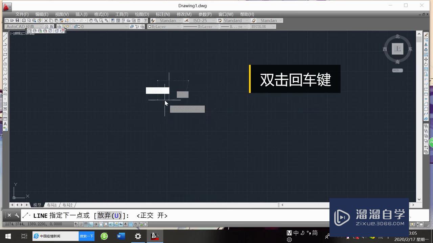Toggle Ortho mode in status bar
The width and height of the screenshot is (433, 243).
click(91, 224)
